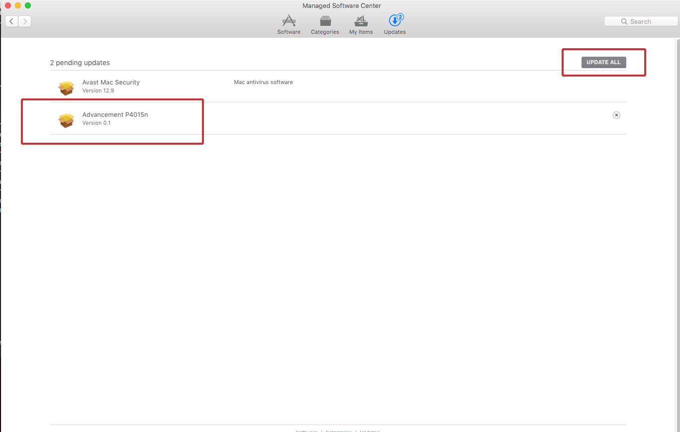Open the My Items section
Viewport: 680px width, 432px height.
[361, 24]
